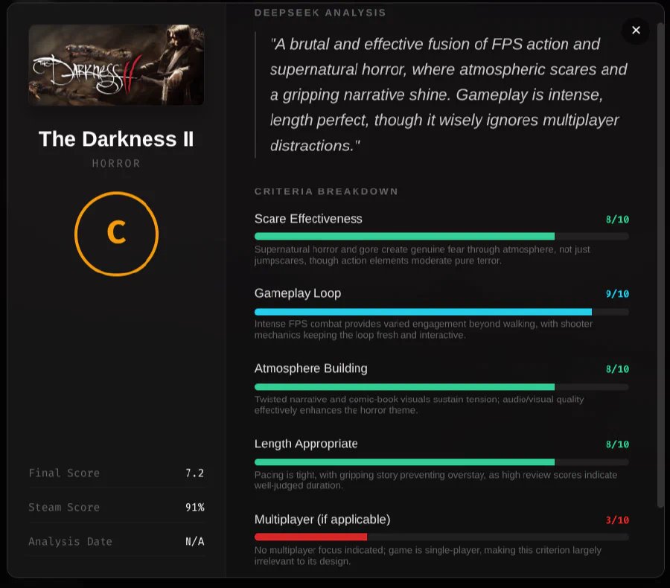Close the analysis panel with the X

636,31
